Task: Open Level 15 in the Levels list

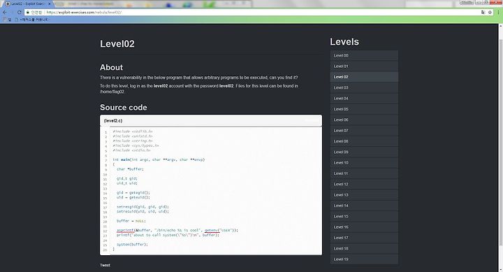Action: tap(364, 217)
